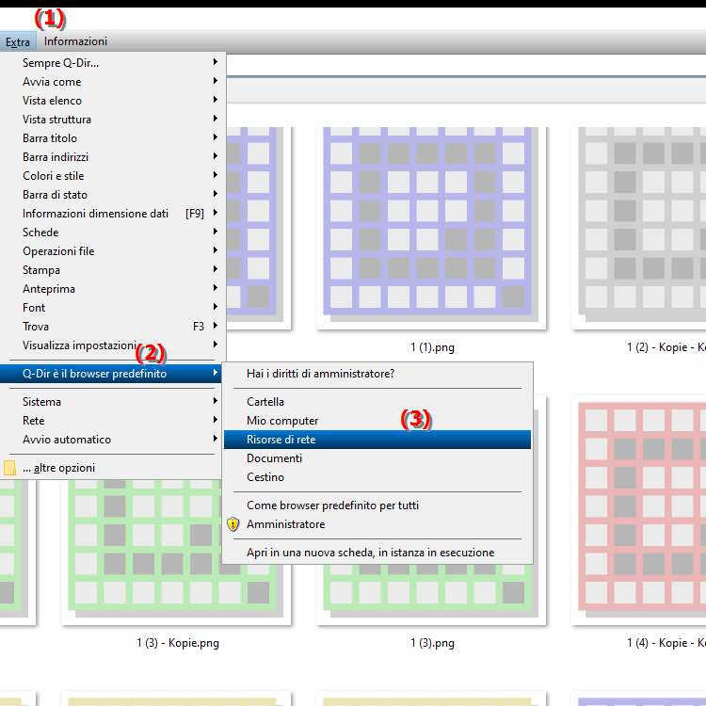Screen dimensions: 706x706
Task: Open Visualizza impostazioni submenu
Action: 112,345
